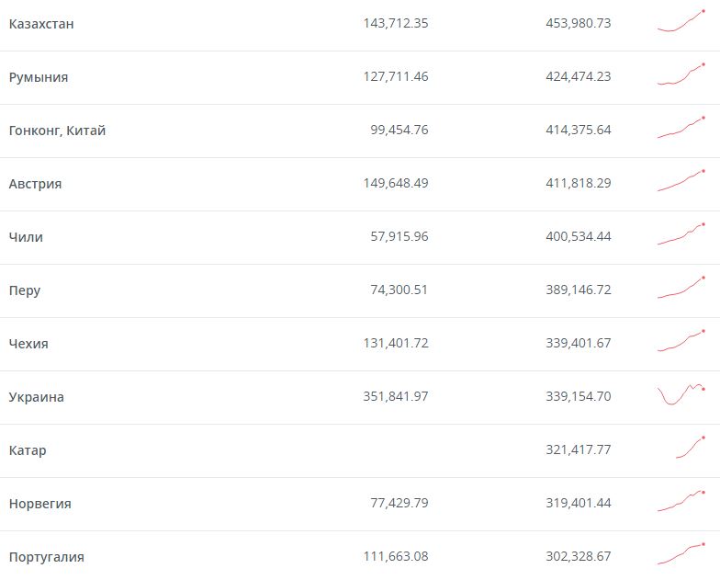View the Гонконг, Китай trend sparkline

click(x=681, y=127)
